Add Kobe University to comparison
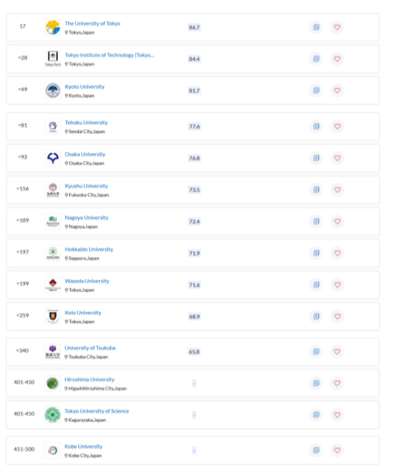 [316, 450]
